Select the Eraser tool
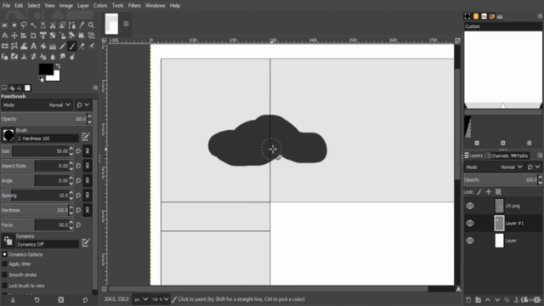The height and width of the screenshot is (306, 544). (x=82, y=46)
